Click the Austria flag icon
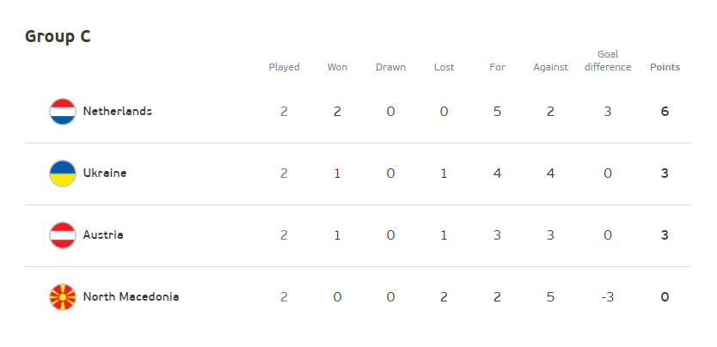The height and width of the screenshot is (347, 717). coord(63,235)
